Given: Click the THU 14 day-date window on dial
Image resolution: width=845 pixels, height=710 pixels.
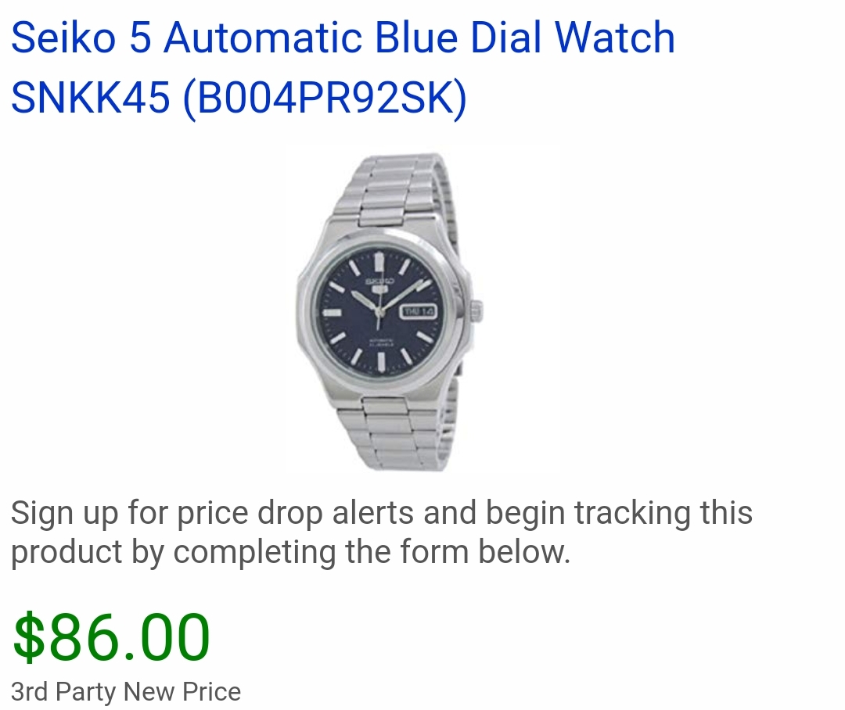Looking at the screenshot, I should pyautogui.click(x=418, y=312).
